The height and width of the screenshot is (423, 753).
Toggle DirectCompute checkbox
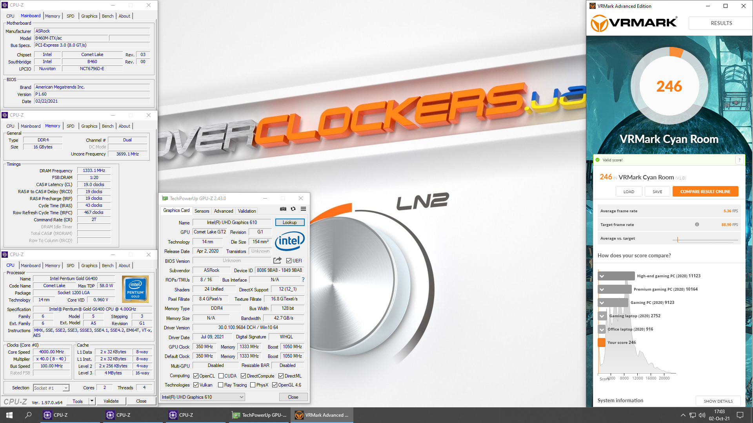pos(243,376)
